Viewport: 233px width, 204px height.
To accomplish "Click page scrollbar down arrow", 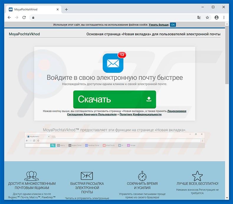I will [x=227, y=198].
